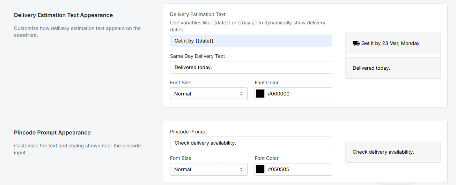
Task: Click the "Get it by 23 Mar, Monday" preview
Action: tap(390, 43)
